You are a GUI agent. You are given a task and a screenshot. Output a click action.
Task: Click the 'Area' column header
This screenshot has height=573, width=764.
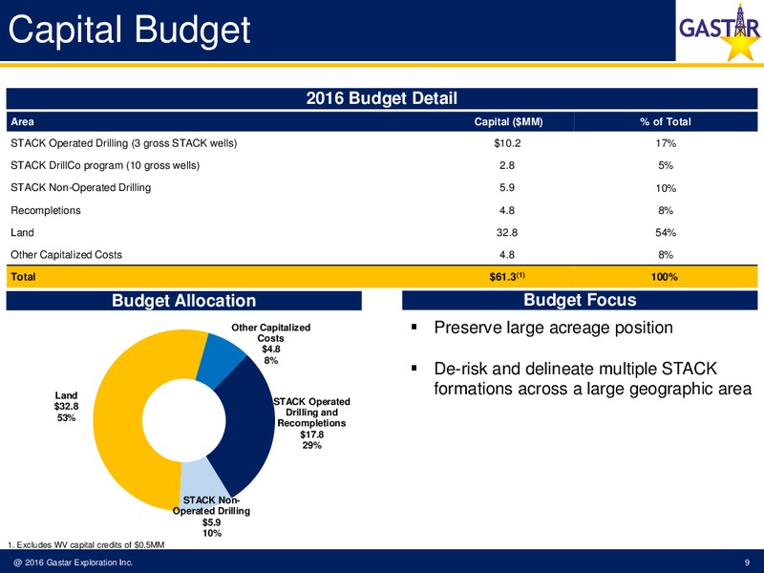[22, 122]
